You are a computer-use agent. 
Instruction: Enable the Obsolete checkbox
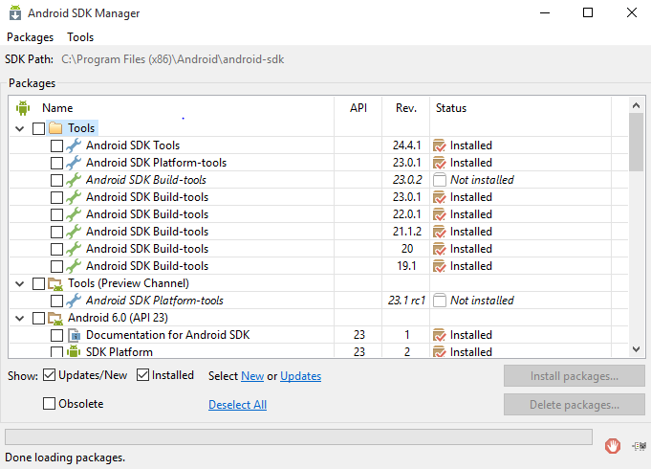point(49,403)
